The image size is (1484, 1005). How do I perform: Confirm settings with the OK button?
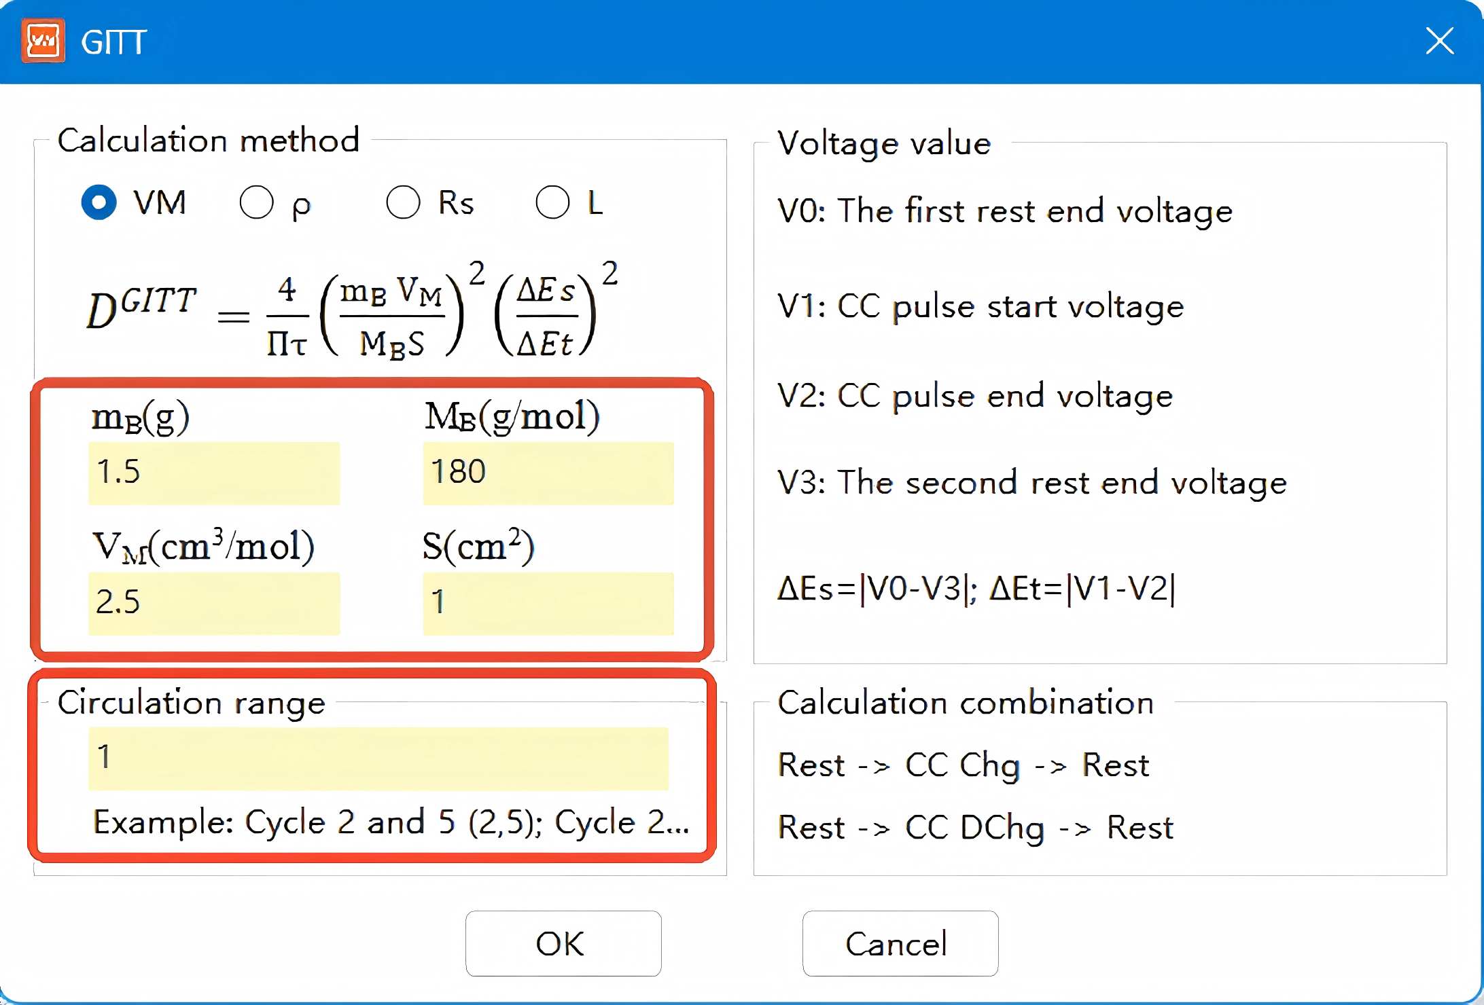pos(563,943)
